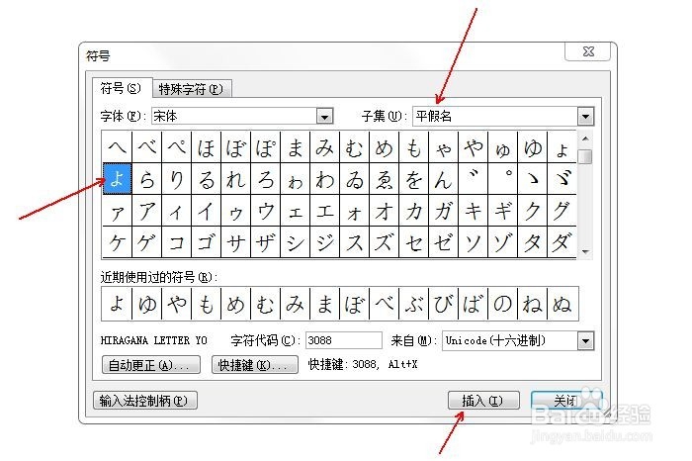Select the katakana カ symbol
The width and height of the screenshot is (692, 461).
[413, 211]
